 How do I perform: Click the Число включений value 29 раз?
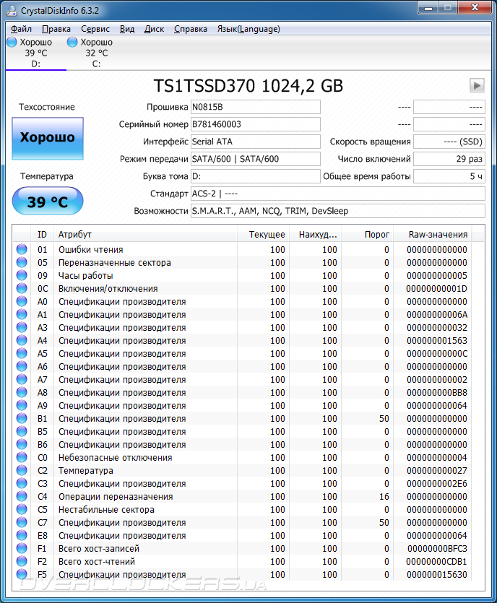(449, 159)
